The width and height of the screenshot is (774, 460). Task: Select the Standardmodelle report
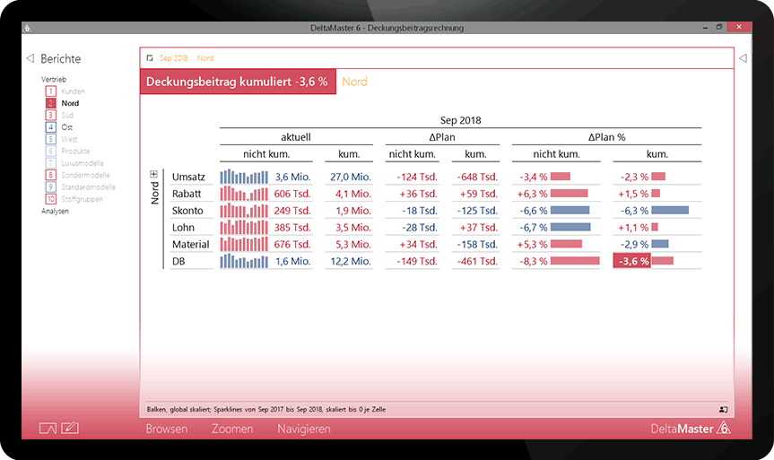coord(89,187)
